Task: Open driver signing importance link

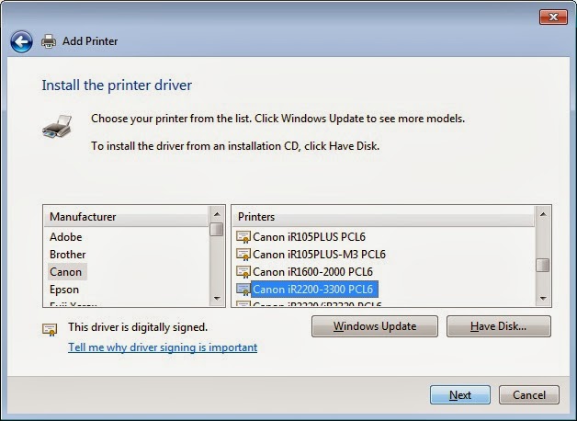Action: [x=163, y=347]
